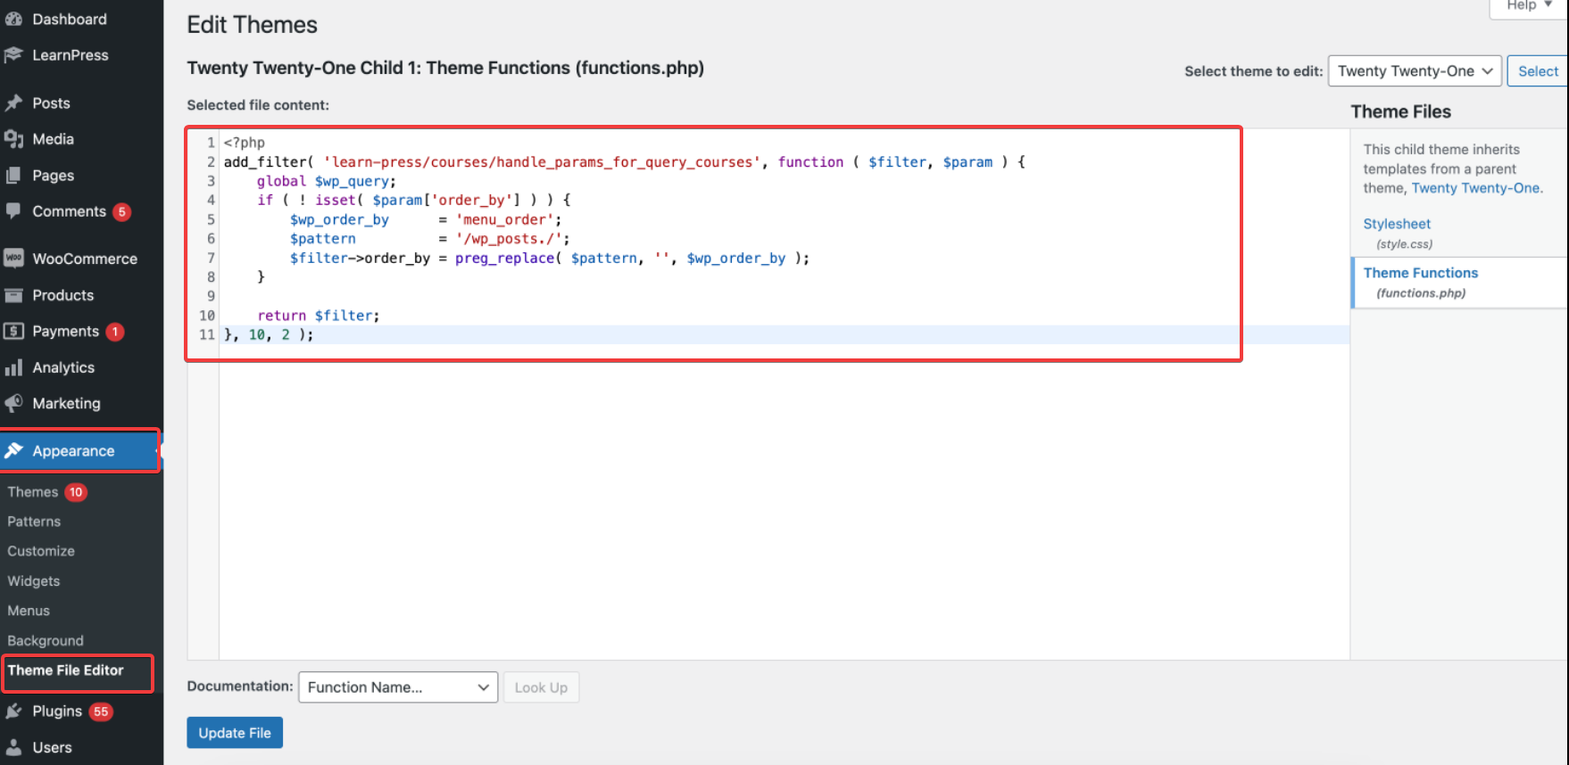Open the Twenty Twenty-One parent theme link
This screenshot has height=765, width=1569.
[1474, 188]
